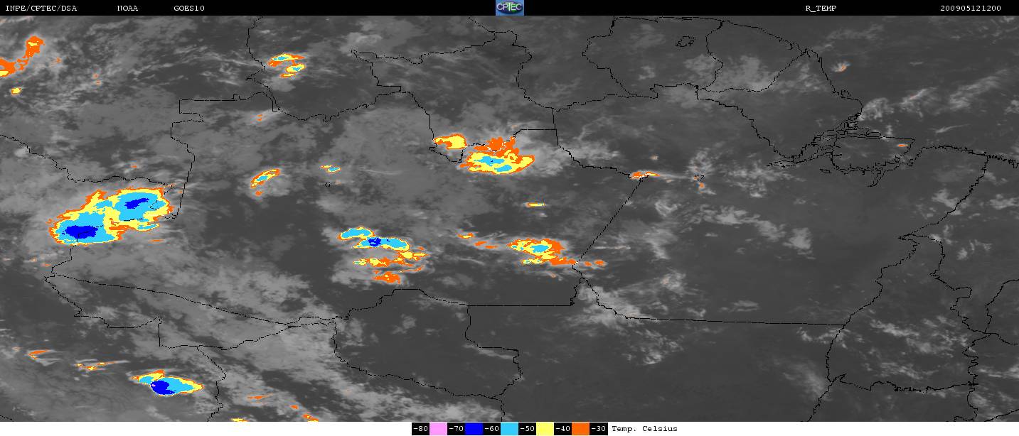Click the pink -80 to -70 legend swatch
The image size is (1019, 436).
(438, 429)
